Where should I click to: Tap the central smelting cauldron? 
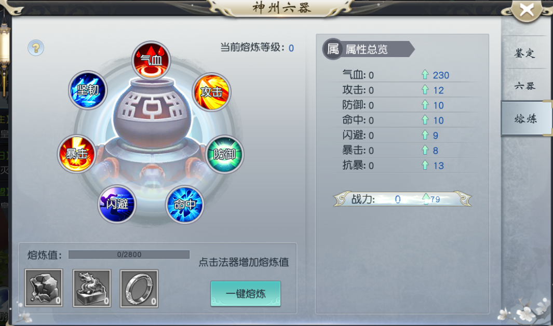[x=152, y=124]
